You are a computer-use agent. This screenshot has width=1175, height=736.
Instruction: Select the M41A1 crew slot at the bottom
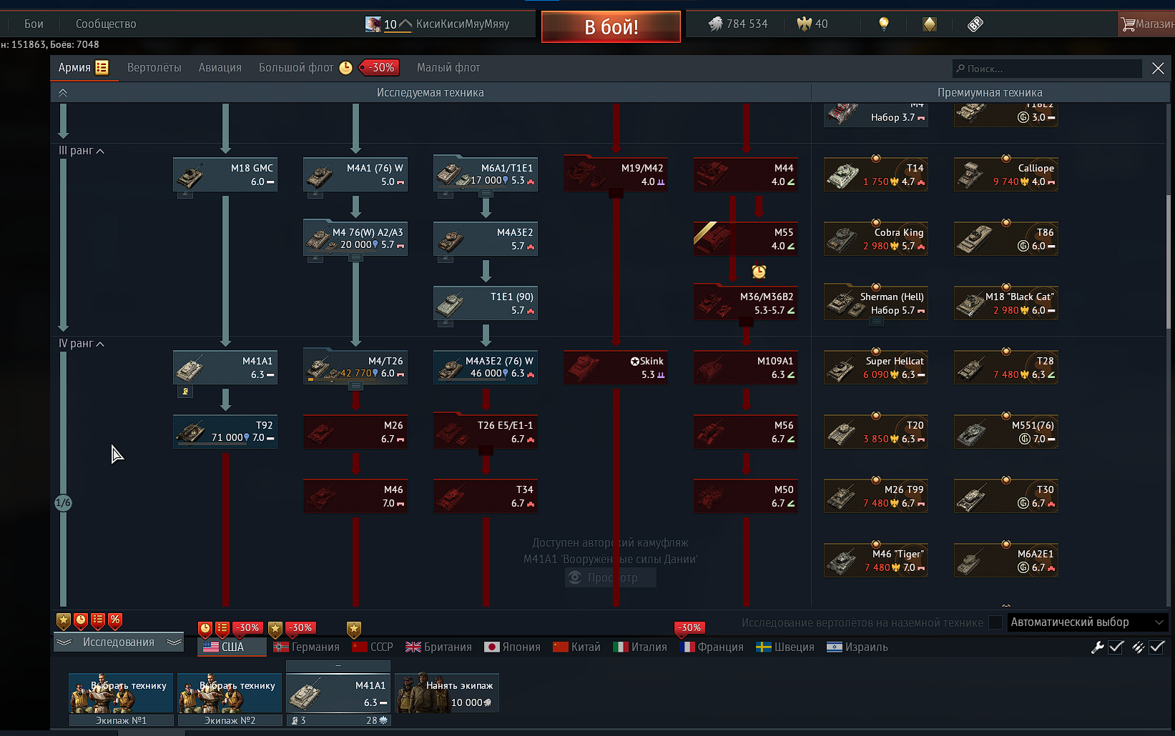tap(338, 693)
